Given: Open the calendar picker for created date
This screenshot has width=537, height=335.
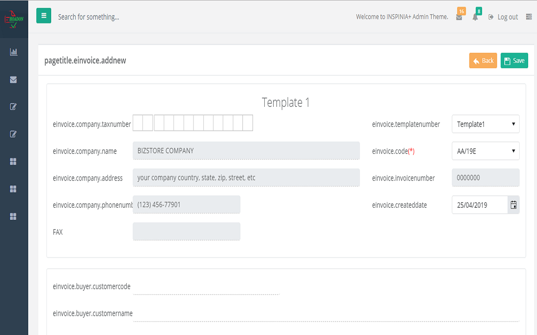Looking at the screenshot, I should (514, 205).
